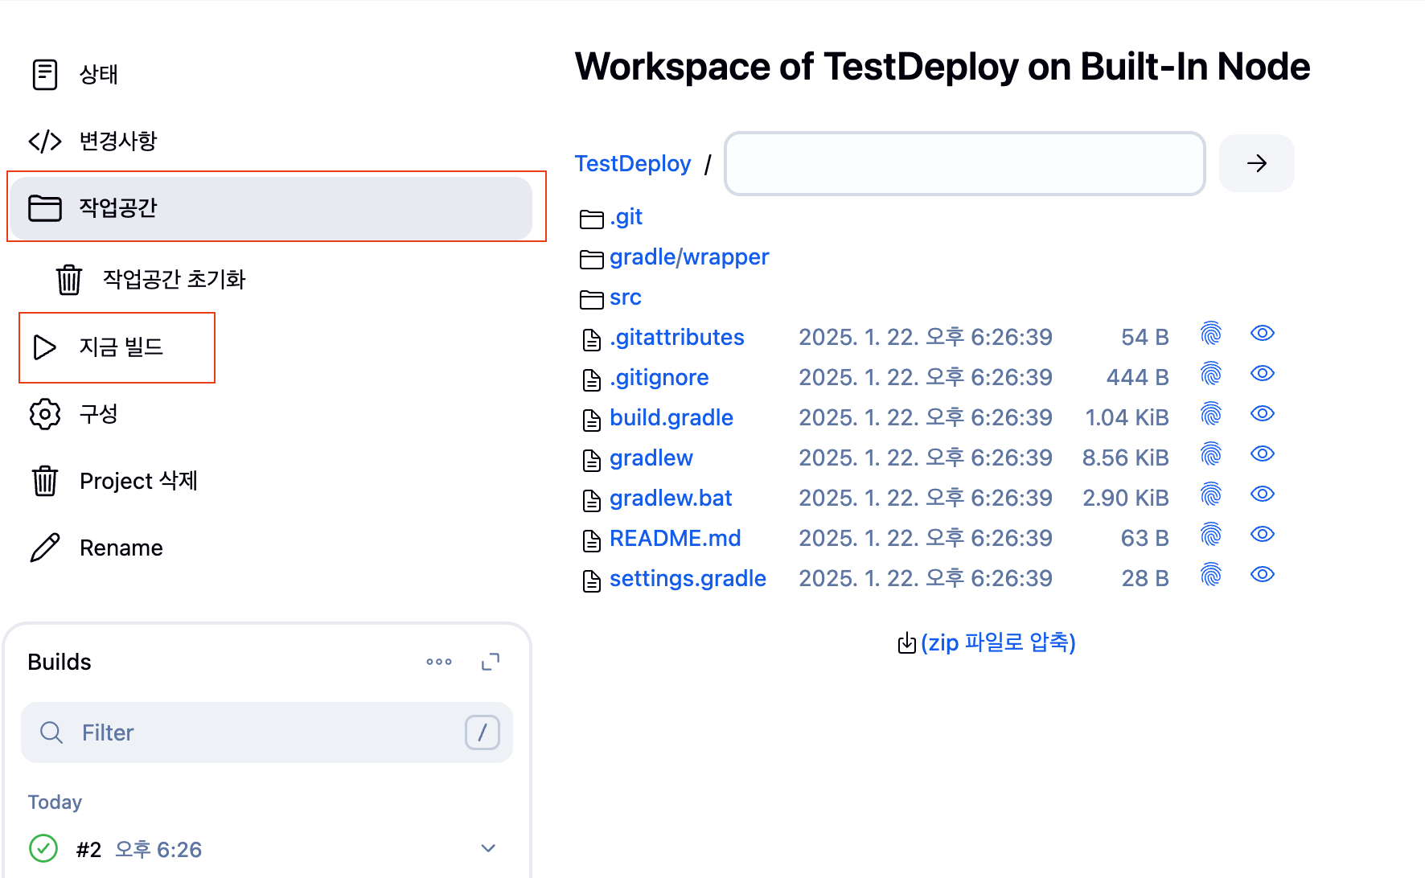
Task: Open the gradle/wrapper folder link
Action: tap(688, 257)
